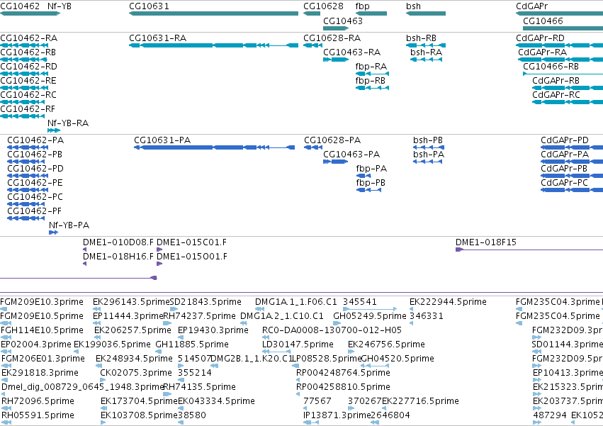This screenshot has width=603, height=426.
Task: Select clone DME1-018H16.F label
Action: [x=118, y=257]
